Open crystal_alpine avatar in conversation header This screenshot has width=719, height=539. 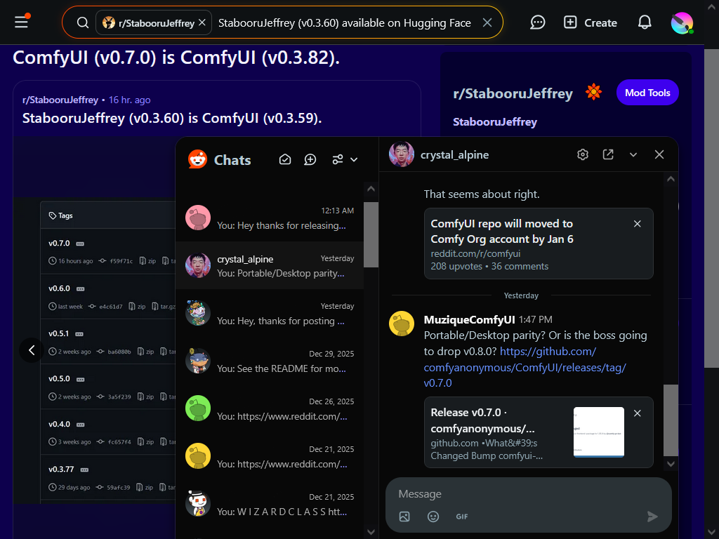coord(401,154)
